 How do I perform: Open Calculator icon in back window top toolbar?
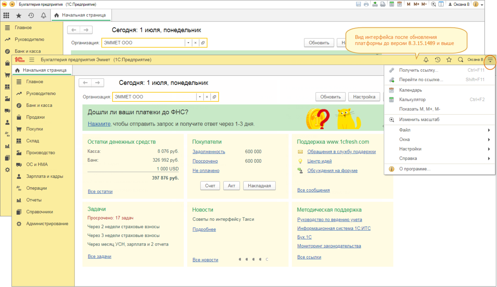pyautogui.click(x=392, y=4)
